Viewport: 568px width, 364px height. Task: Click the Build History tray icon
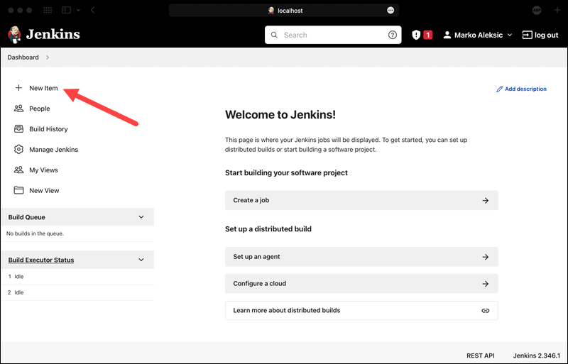point(18,129)
